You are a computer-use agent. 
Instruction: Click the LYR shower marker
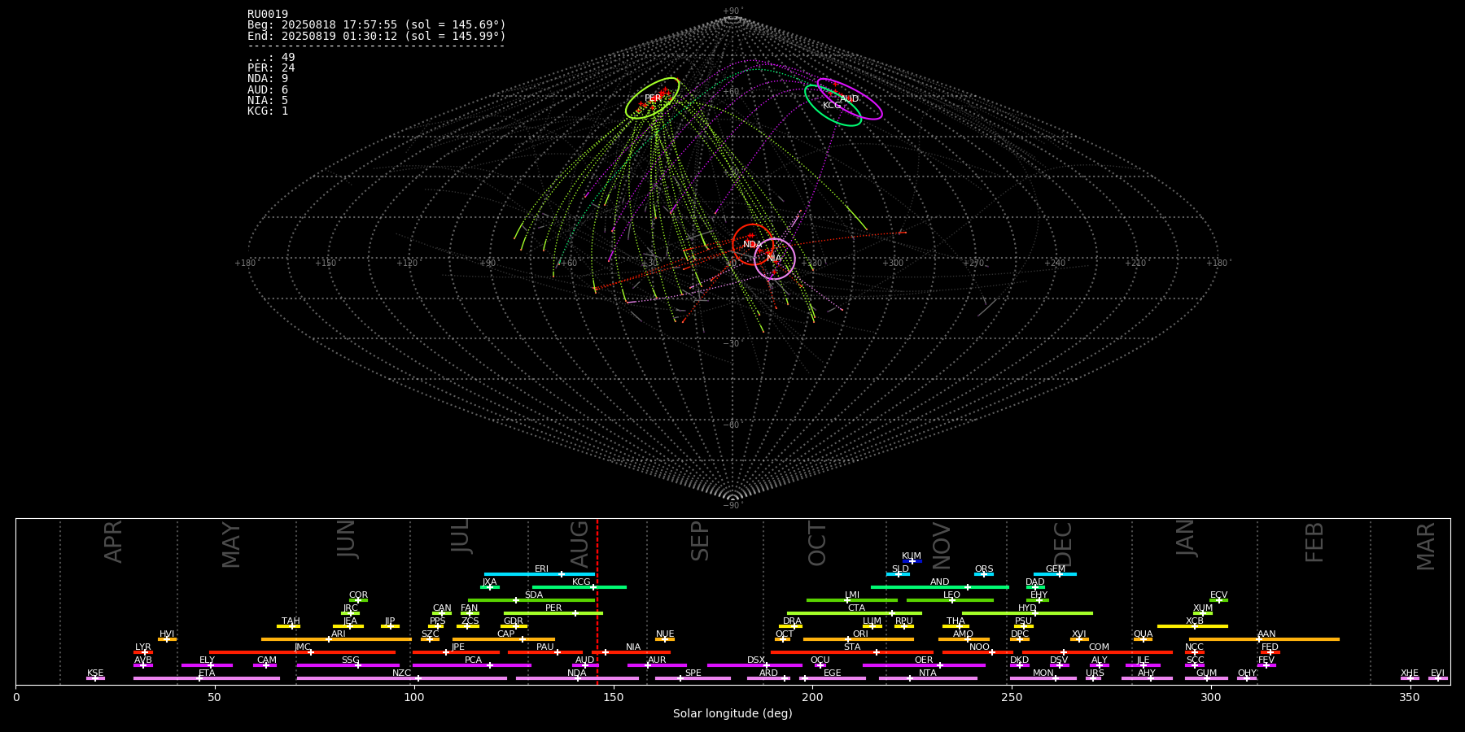click(143, 652)
